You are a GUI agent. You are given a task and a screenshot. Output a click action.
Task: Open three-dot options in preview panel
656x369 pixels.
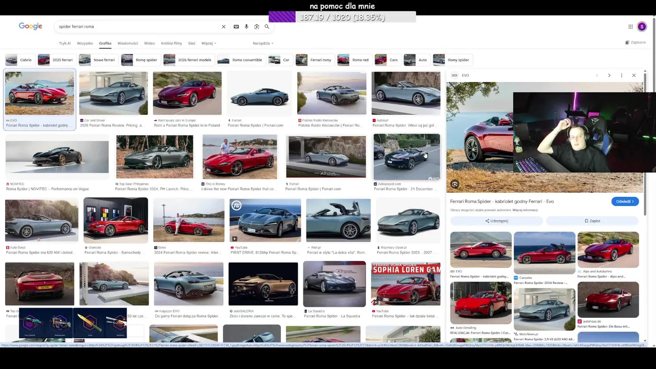622,75
